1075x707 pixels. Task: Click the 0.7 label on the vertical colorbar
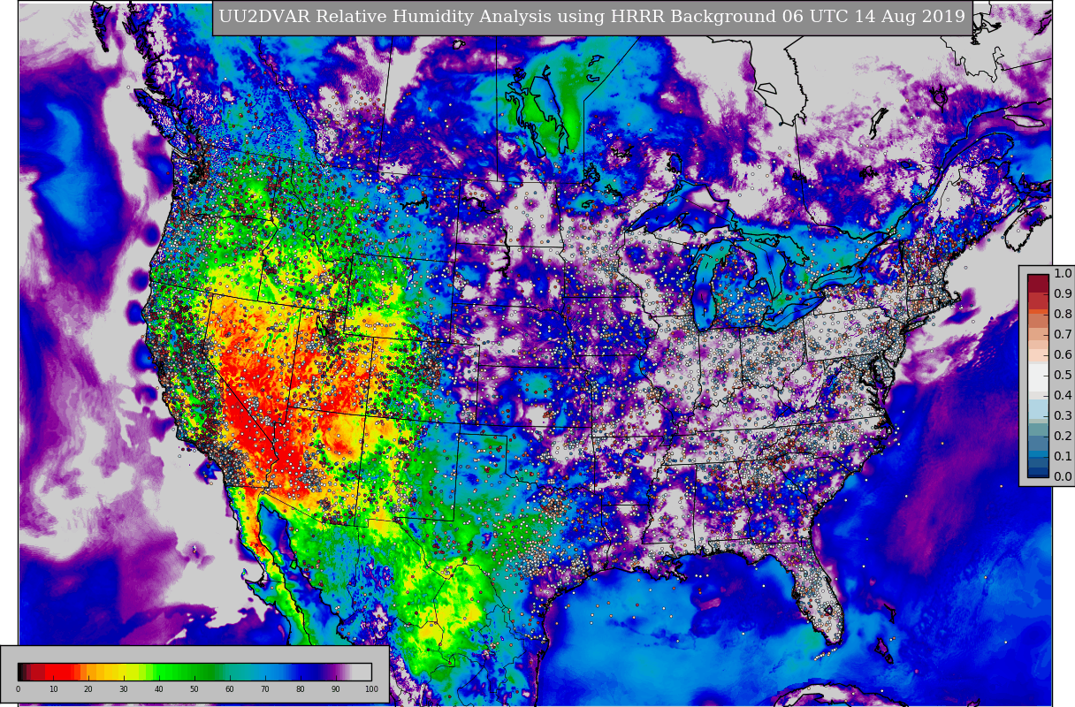(x=1063, y=334)
